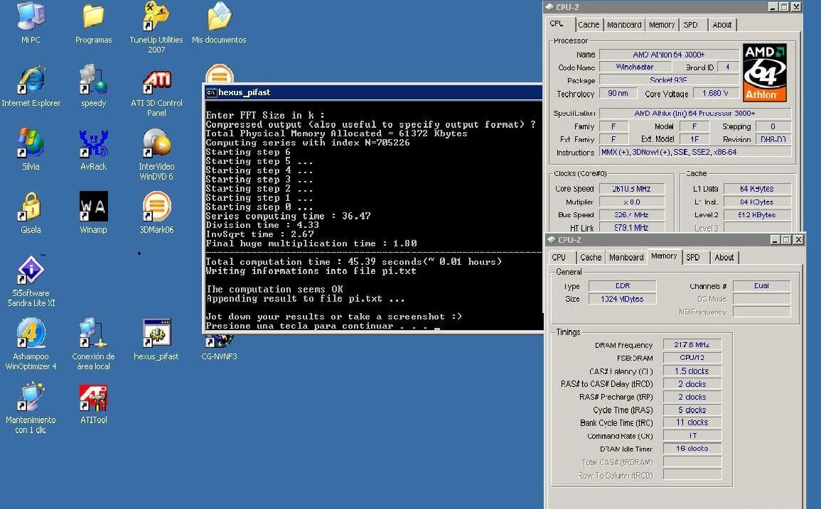This screenshot has width=821, height=509.
Task: Select the Silvia desktop shortcut
Action: click(x=31, y=150)
